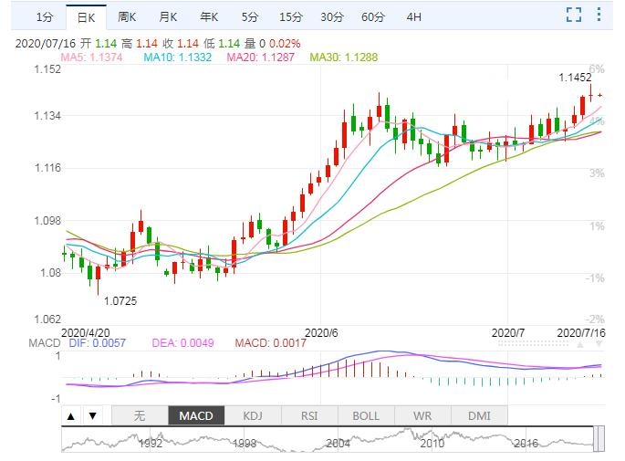Screen dimensions: 625x461
Task: Turn off indicators with the 无 option
Action: coord(140,415)
